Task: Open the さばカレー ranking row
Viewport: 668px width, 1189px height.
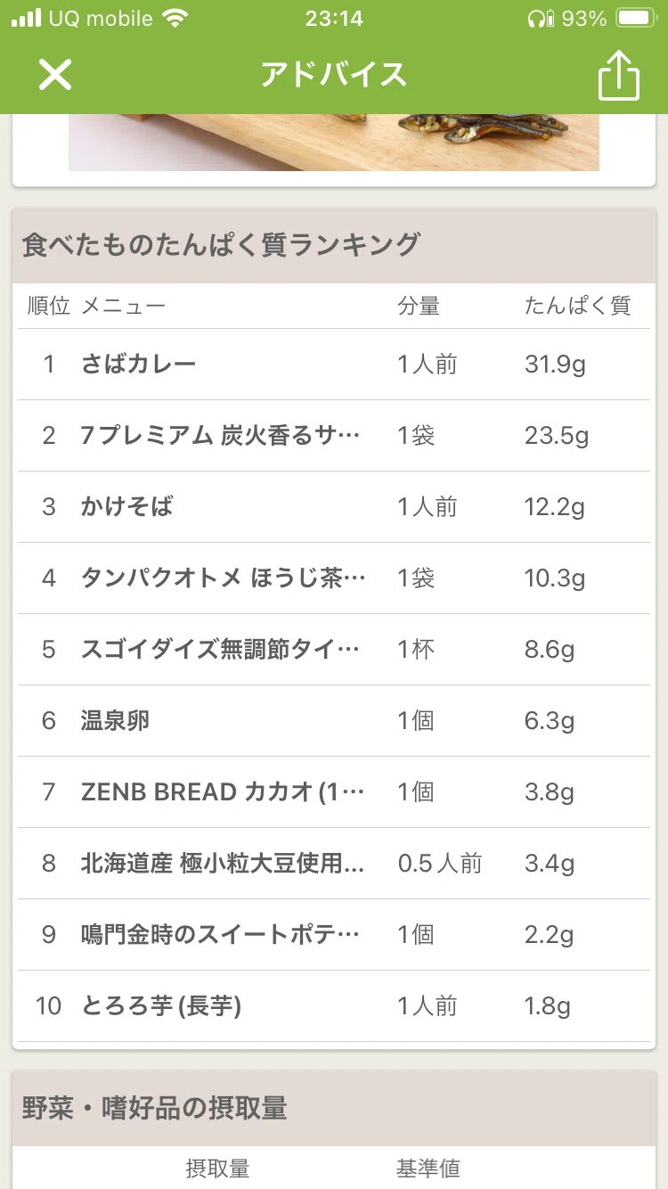Action: (334, 365)
